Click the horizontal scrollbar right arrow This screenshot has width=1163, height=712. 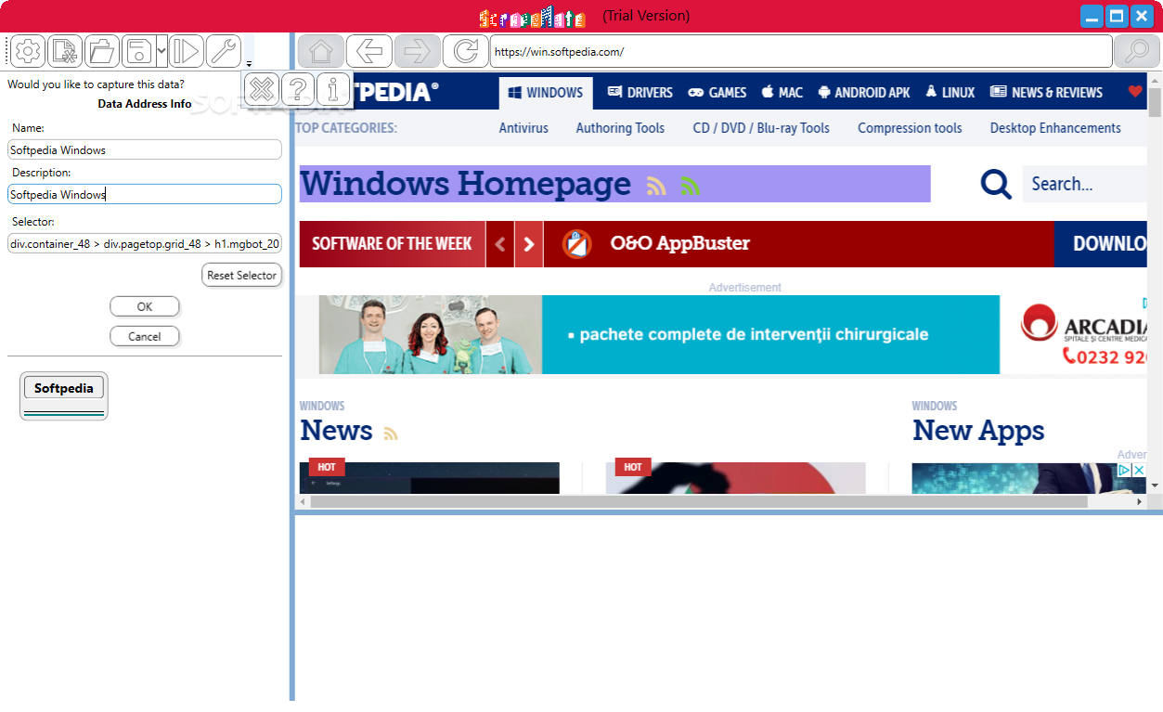tap(1141, 501)
